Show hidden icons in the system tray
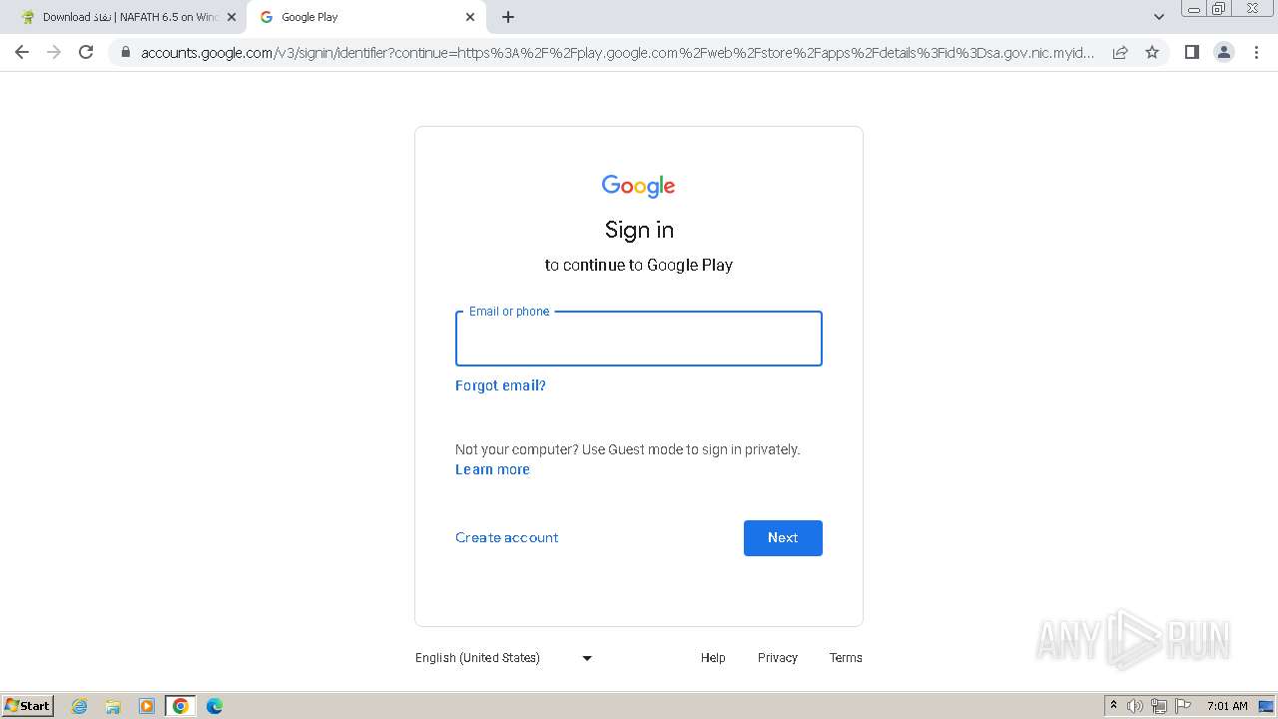 click(x=1113, y=706)
